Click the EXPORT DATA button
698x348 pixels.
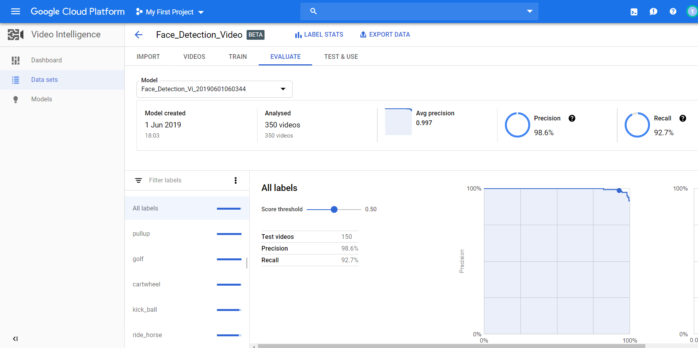[x=385, y=35]
